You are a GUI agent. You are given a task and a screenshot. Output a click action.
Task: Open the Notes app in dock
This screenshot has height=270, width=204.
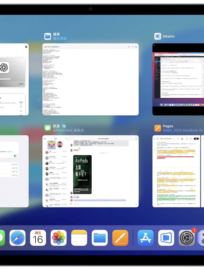[79, 238]
